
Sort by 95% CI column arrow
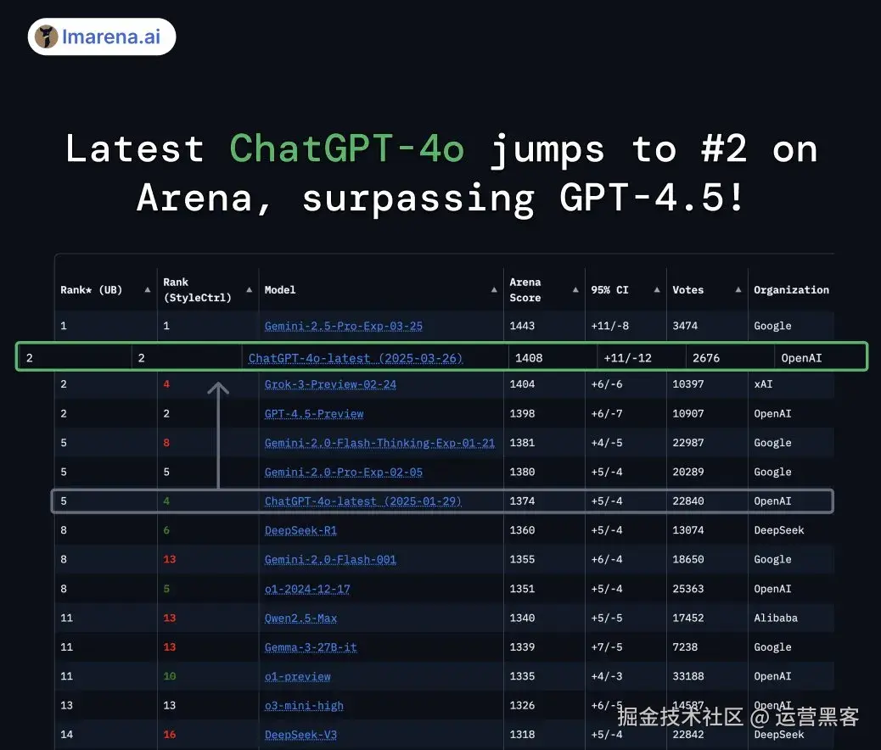click(657, 290)
